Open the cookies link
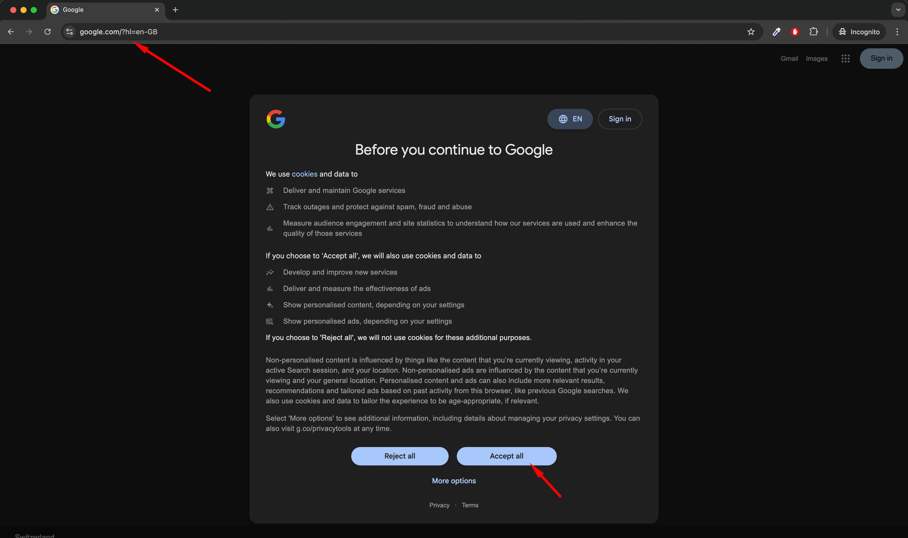 (x=305, y=174)
